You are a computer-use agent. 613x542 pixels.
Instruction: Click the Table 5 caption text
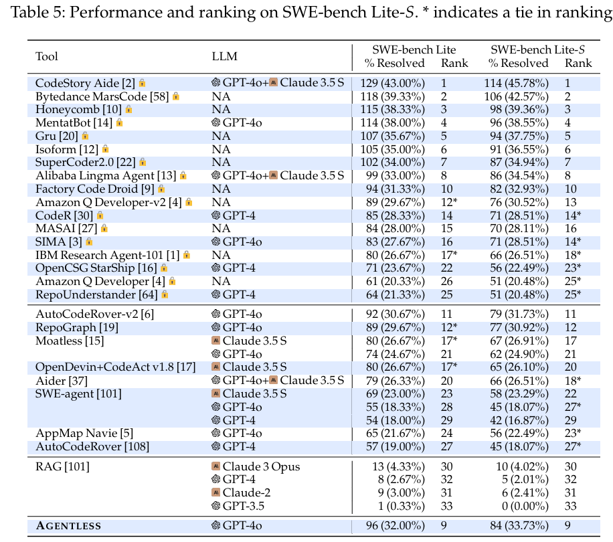click(x=312, y=13)
